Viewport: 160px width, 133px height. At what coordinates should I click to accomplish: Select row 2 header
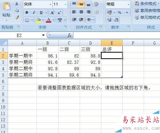(x=4, y=55)
